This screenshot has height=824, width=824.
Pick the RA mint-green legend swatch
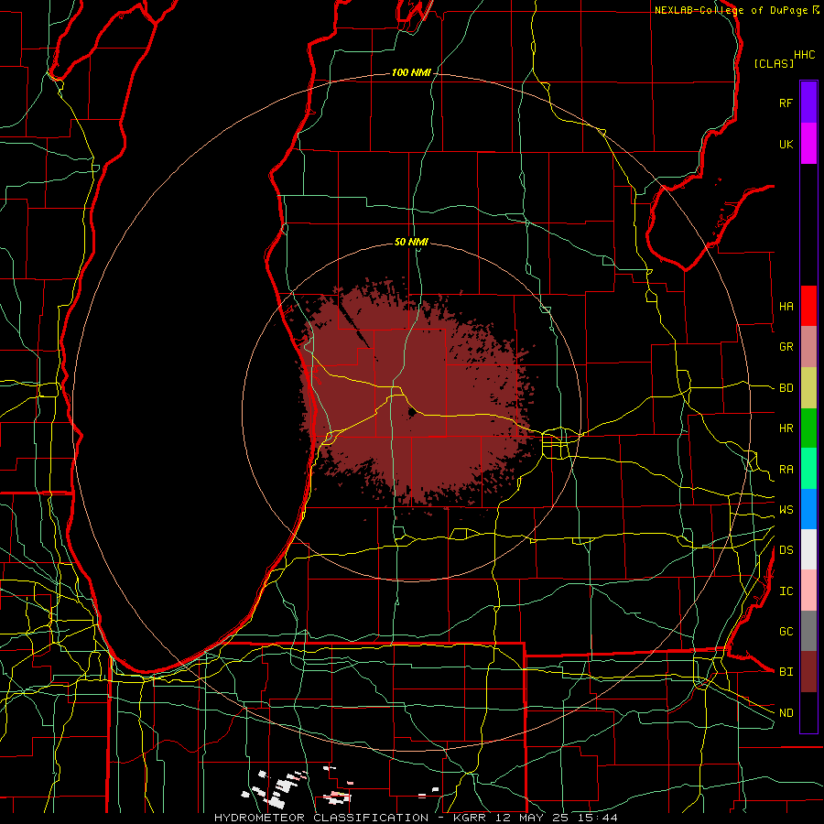tap(808, 469)
